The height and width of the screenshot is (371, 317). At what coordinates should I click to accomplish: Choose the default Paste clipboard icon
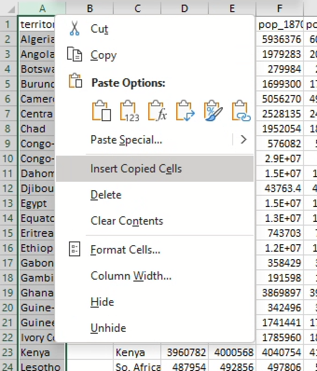tap(102, 111)
